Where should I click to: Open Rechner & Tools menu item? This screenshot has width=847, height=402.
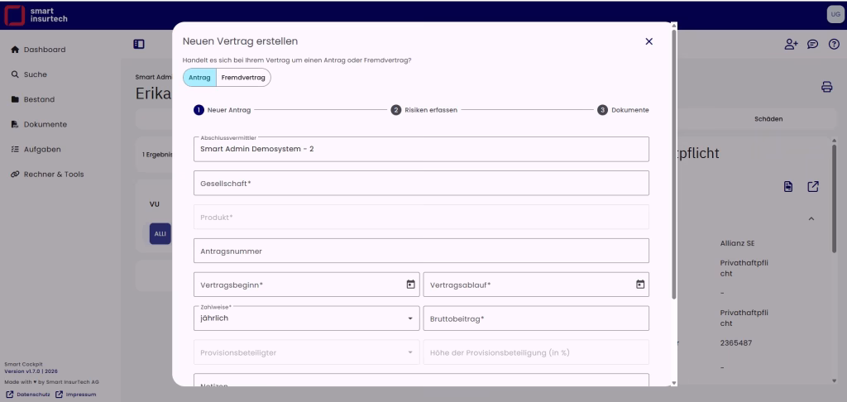(x=52, y=175)
